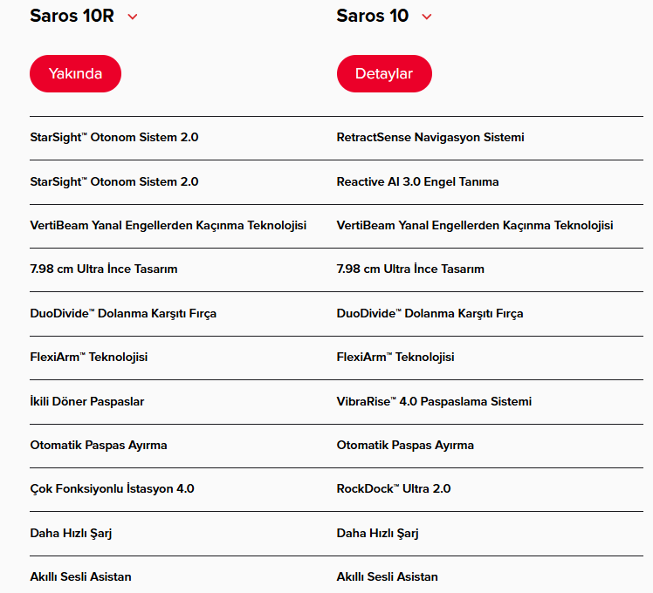Select Akıllı Sesli Asistan under Saros 10

pos(388,576)
